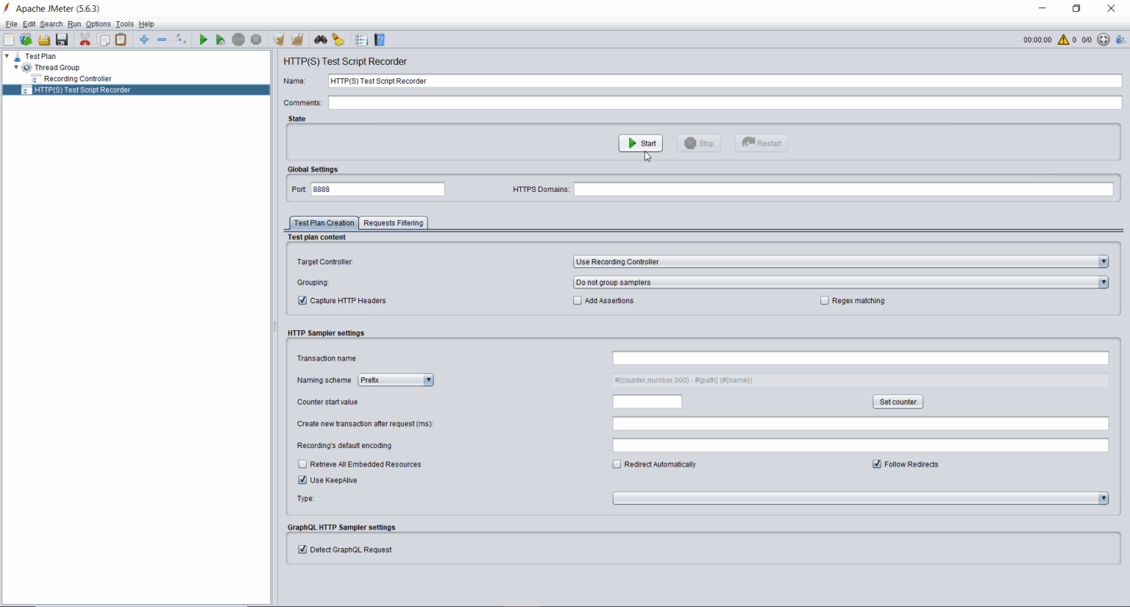Open the Templates icon in the toolbar
The image size is (1130, 607).
(x=26, y=39)
